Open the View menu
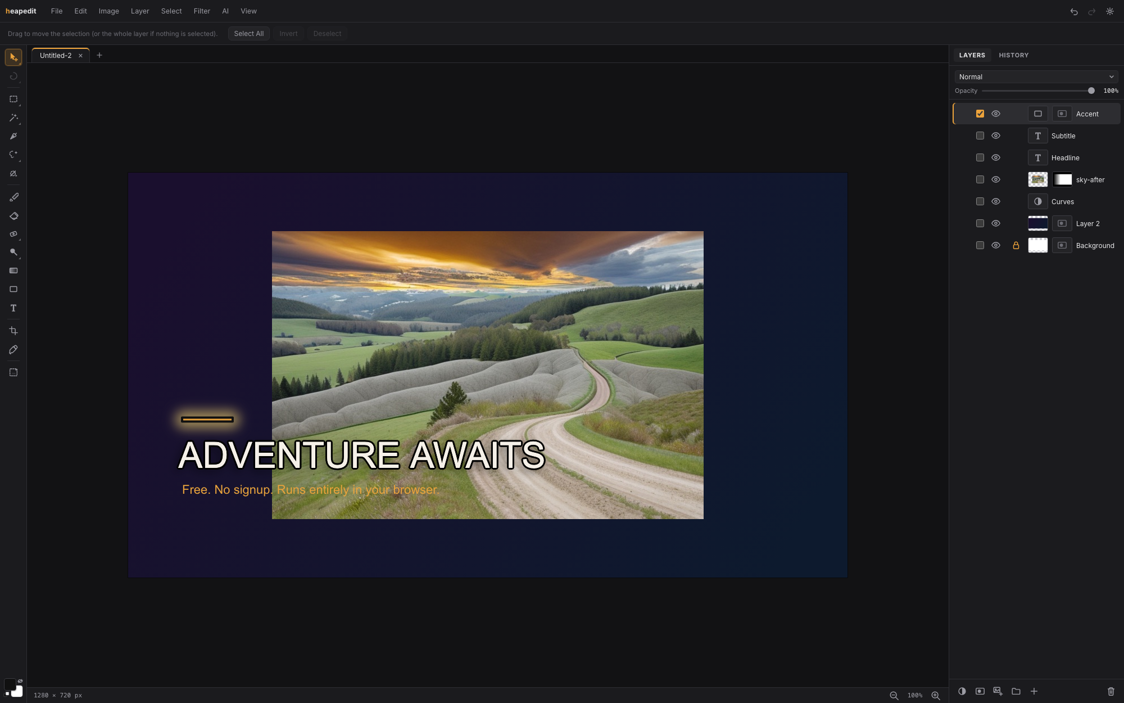 coord(248,11)
